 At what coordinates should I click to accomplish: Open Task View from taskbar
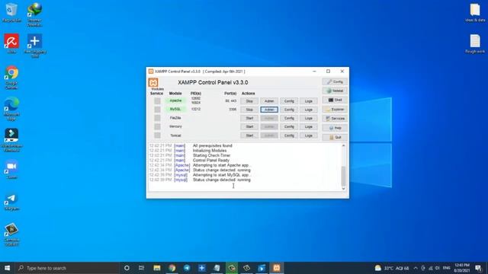(x=141, y=268)
